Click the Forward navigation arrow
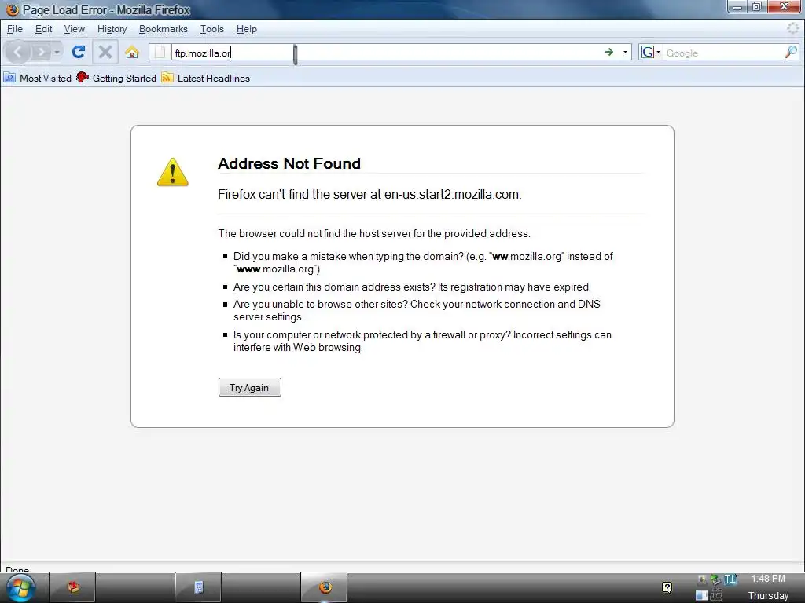Image resolution: width=805 pixels, height=603 pixels. coord(41,52)
